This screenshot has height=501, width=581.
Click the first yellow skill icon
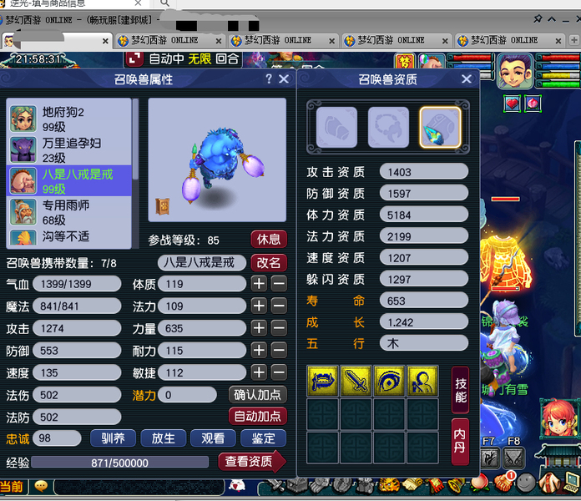322,381
